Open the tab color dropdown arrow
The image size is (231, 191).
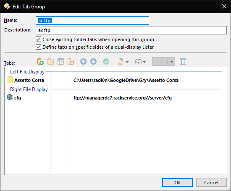(x=171, y=62)
